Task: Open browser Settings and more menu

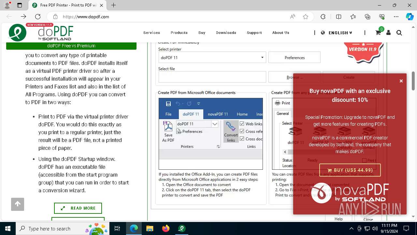Action: coord(396,17)
